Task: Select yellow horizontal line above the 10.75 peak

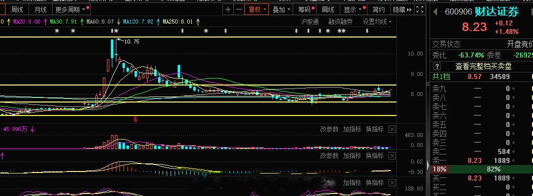Action: click(198, 37)
